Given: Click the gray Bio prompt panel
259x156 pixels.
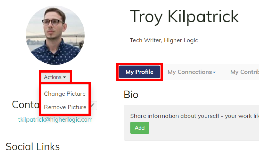Looking at the screenshot, I should click(x=191, y=123).
